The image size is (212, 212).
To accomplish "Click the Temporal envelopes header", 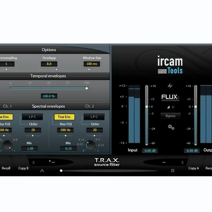I will coord(48,76).
